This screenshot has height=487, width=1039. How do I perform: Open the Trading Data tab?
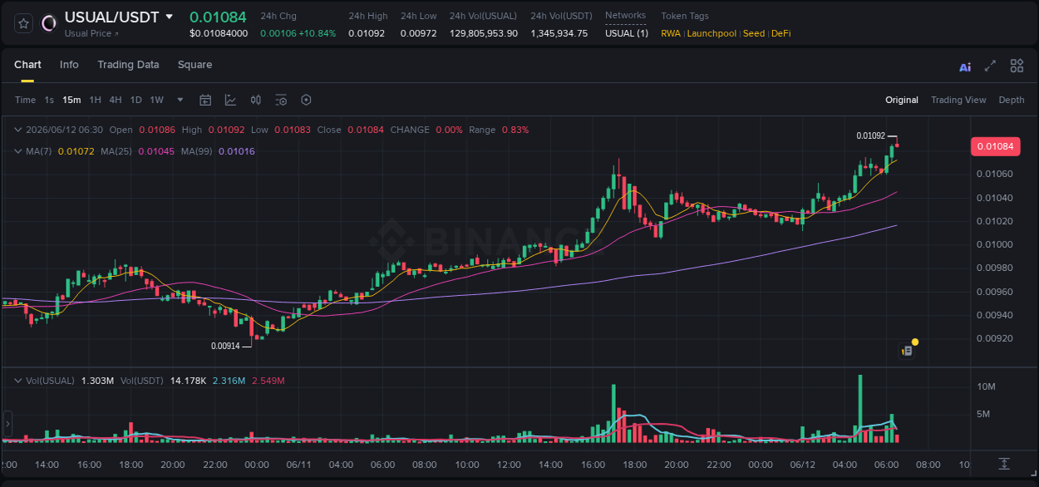128,65
